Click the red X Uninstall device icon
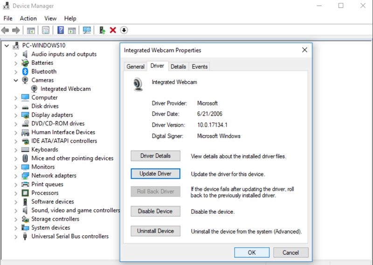This screenshot has height=265, width=373. pos(113,30)
